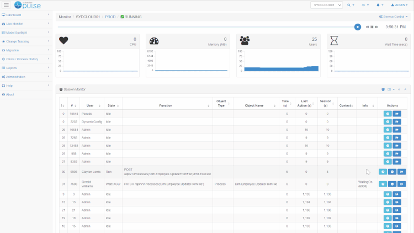Viewport: 414px width, 233px height.
Task: Open the code icon menu in header
Action: point(365,5)
